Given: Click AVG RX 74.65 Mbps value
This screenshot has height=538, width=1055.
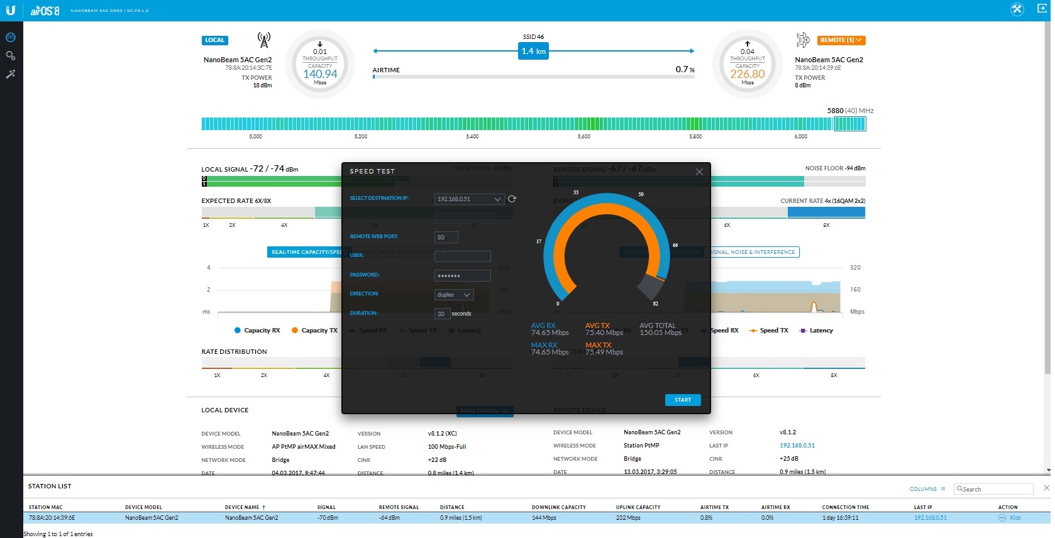Looking at the screenshot, I should (550, 332).
